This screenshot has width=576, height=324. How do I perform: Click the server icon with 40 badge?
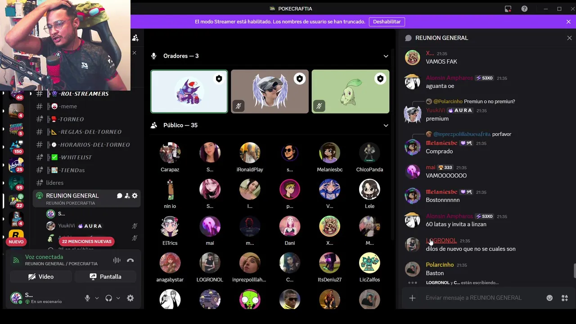pos(16,93)
